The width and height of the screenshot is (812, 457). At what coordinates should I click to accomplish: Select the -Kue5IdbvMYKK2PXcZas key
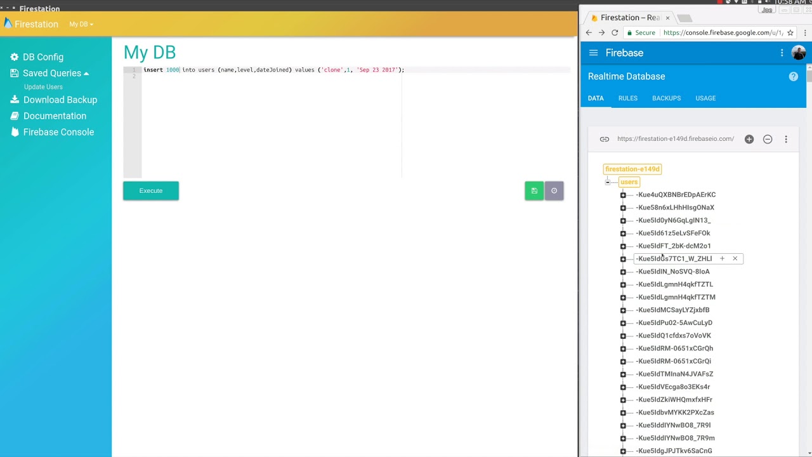point(675,413)
